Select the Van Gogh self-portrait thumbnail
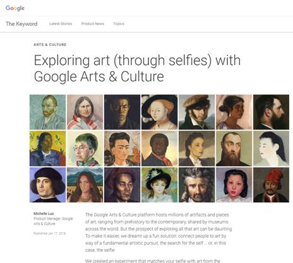The image size is (293, 263). coord(48,112)
